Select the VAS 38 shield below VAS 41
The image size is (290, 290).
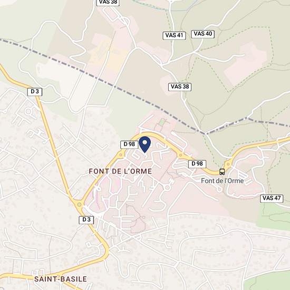[180, 87]
